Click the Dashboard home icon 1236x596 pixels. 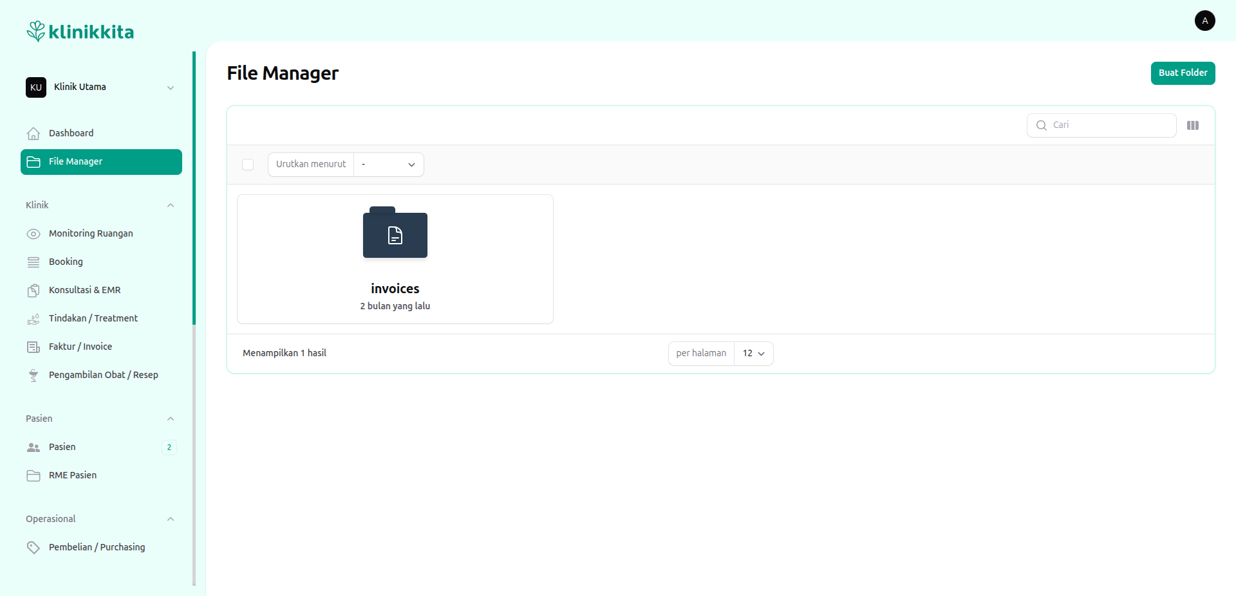click(33, 134)
